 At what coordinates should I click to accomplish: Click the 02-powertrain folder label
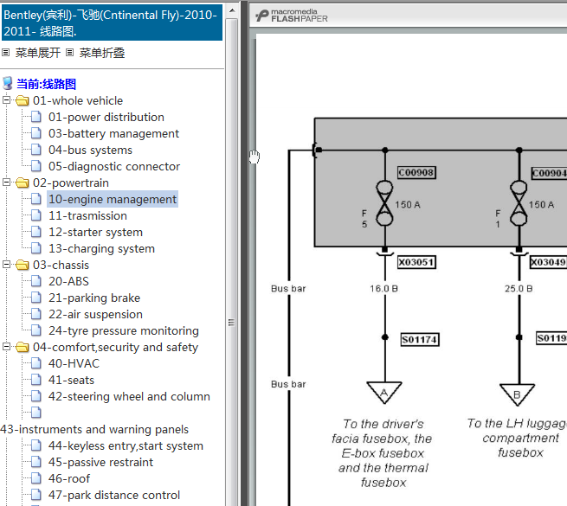coord(71,183)
